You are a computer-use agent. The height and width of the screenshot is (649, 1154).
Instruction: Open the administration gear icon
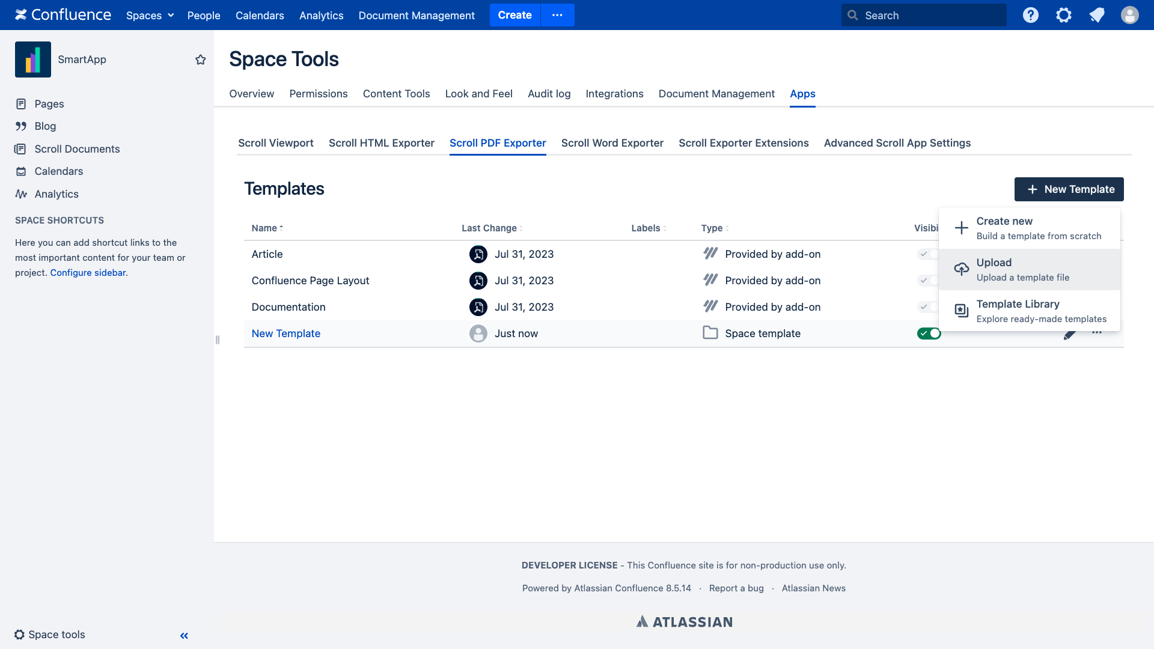1063,15
